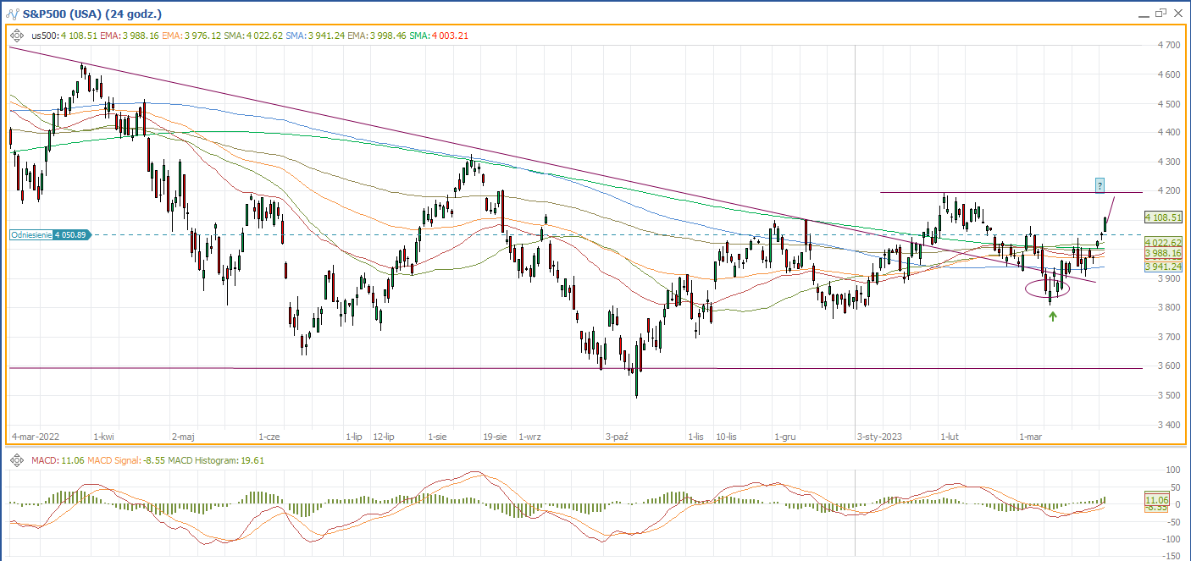Click the 3-sty-2023 date on time axis

(x=879, y=437)
